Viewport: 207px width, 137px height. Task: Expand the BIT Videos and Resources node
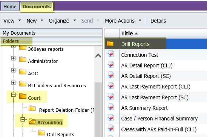[x=13, y=83]
